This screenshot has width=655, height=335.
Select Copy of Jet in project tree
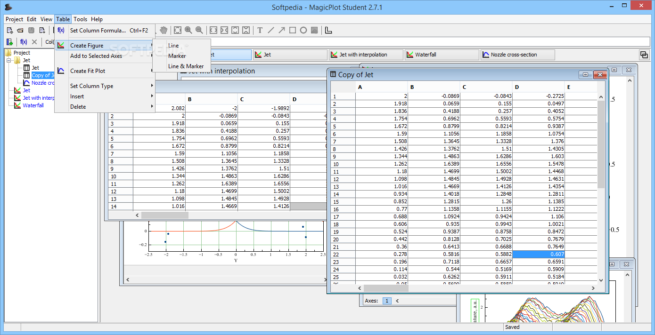click(x=43, y=75)
